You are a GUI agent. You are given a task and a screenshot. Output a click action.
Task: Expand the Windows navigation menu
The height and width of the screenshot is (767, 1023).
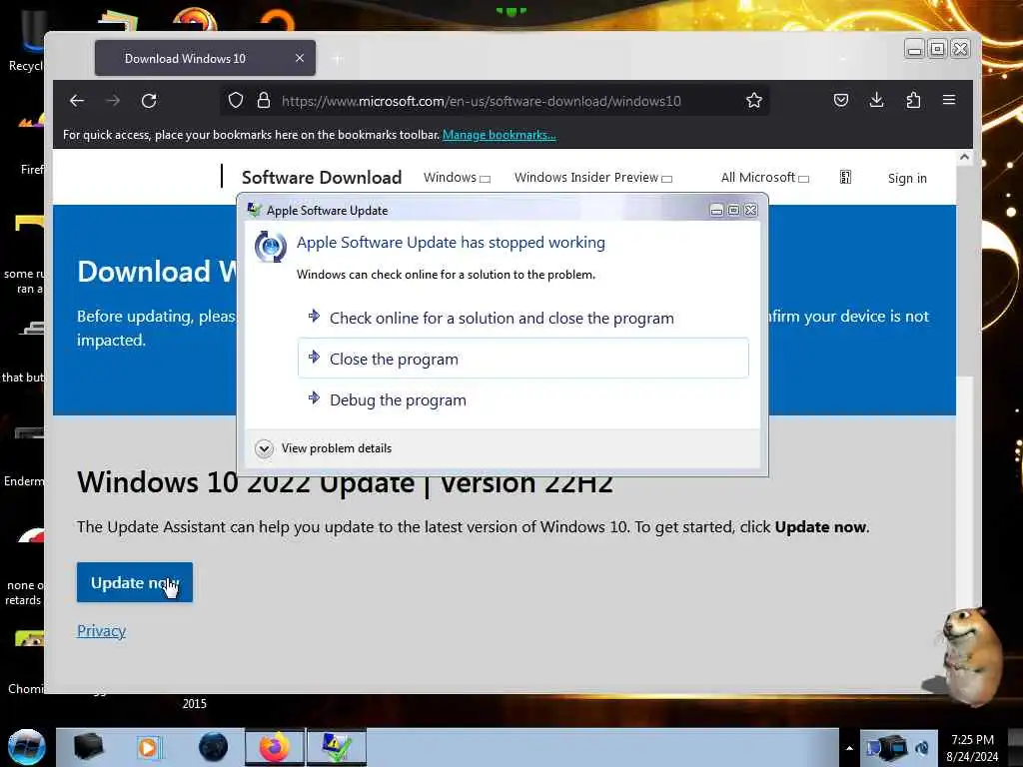point(457,178)
